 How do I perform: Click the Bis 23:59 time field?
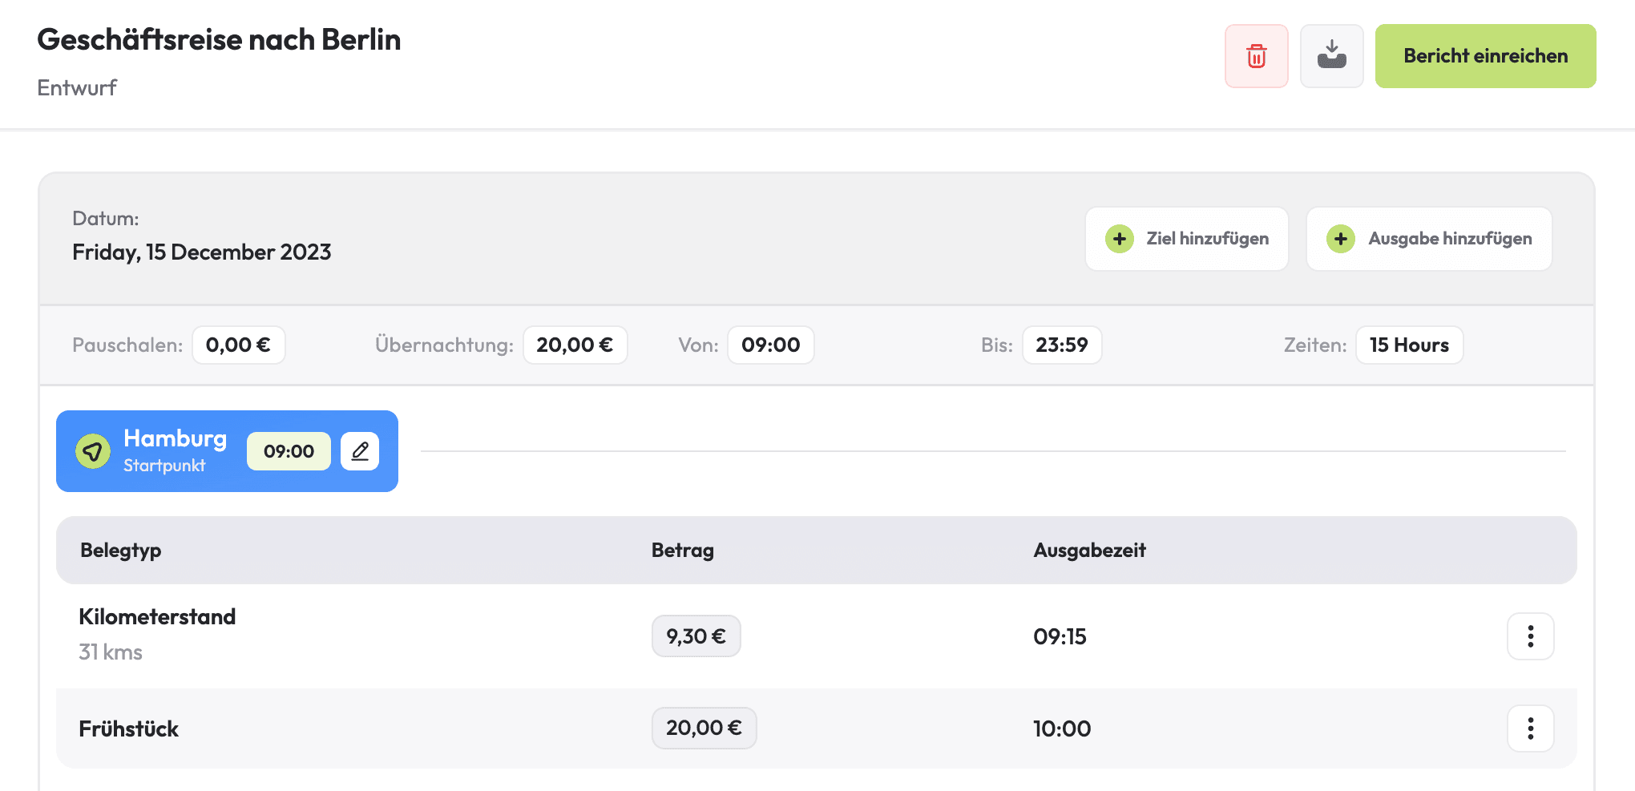1061,345
